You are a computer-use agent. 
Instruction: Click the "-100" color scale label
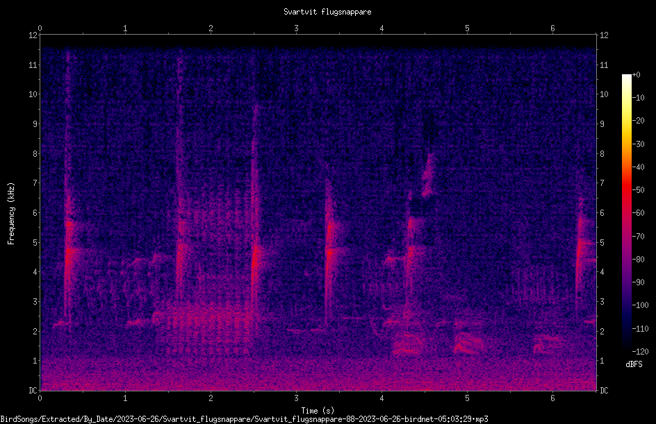click(640, 305)
